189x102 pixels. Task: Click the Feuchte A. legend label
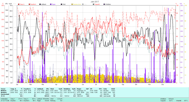tap(33, 4)
